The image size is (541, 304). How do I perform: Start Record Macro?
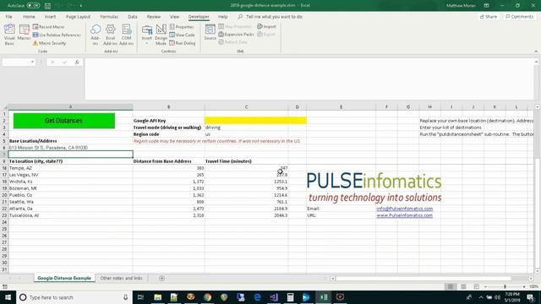click(49, 27)
